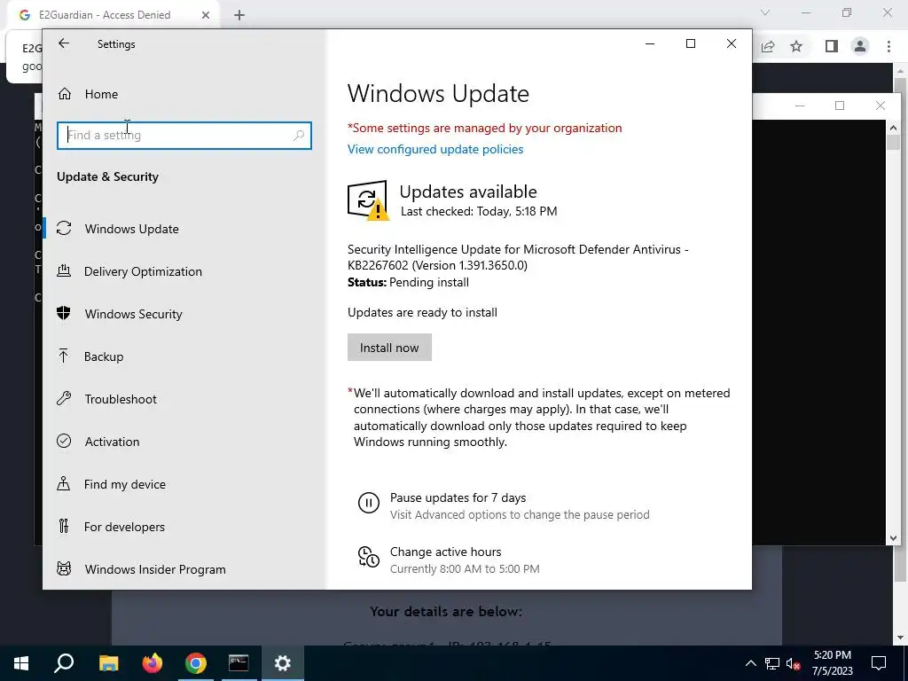Switch to Command Prompt in taskbar

click(239, 663)
